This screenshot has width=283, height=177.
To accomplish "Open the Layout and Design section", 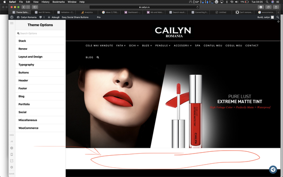I will pyautogui.click(x=40, y=57).
